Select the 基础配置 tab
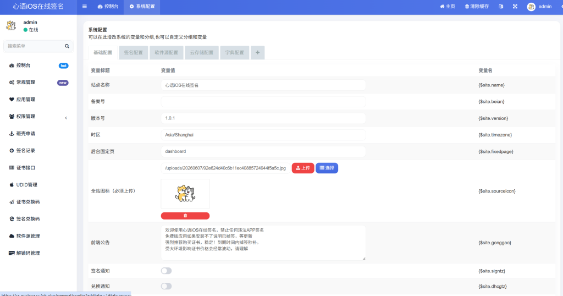The height and width of the screenshot is (296, 563). pyautogui.click(x=103, y=52)
